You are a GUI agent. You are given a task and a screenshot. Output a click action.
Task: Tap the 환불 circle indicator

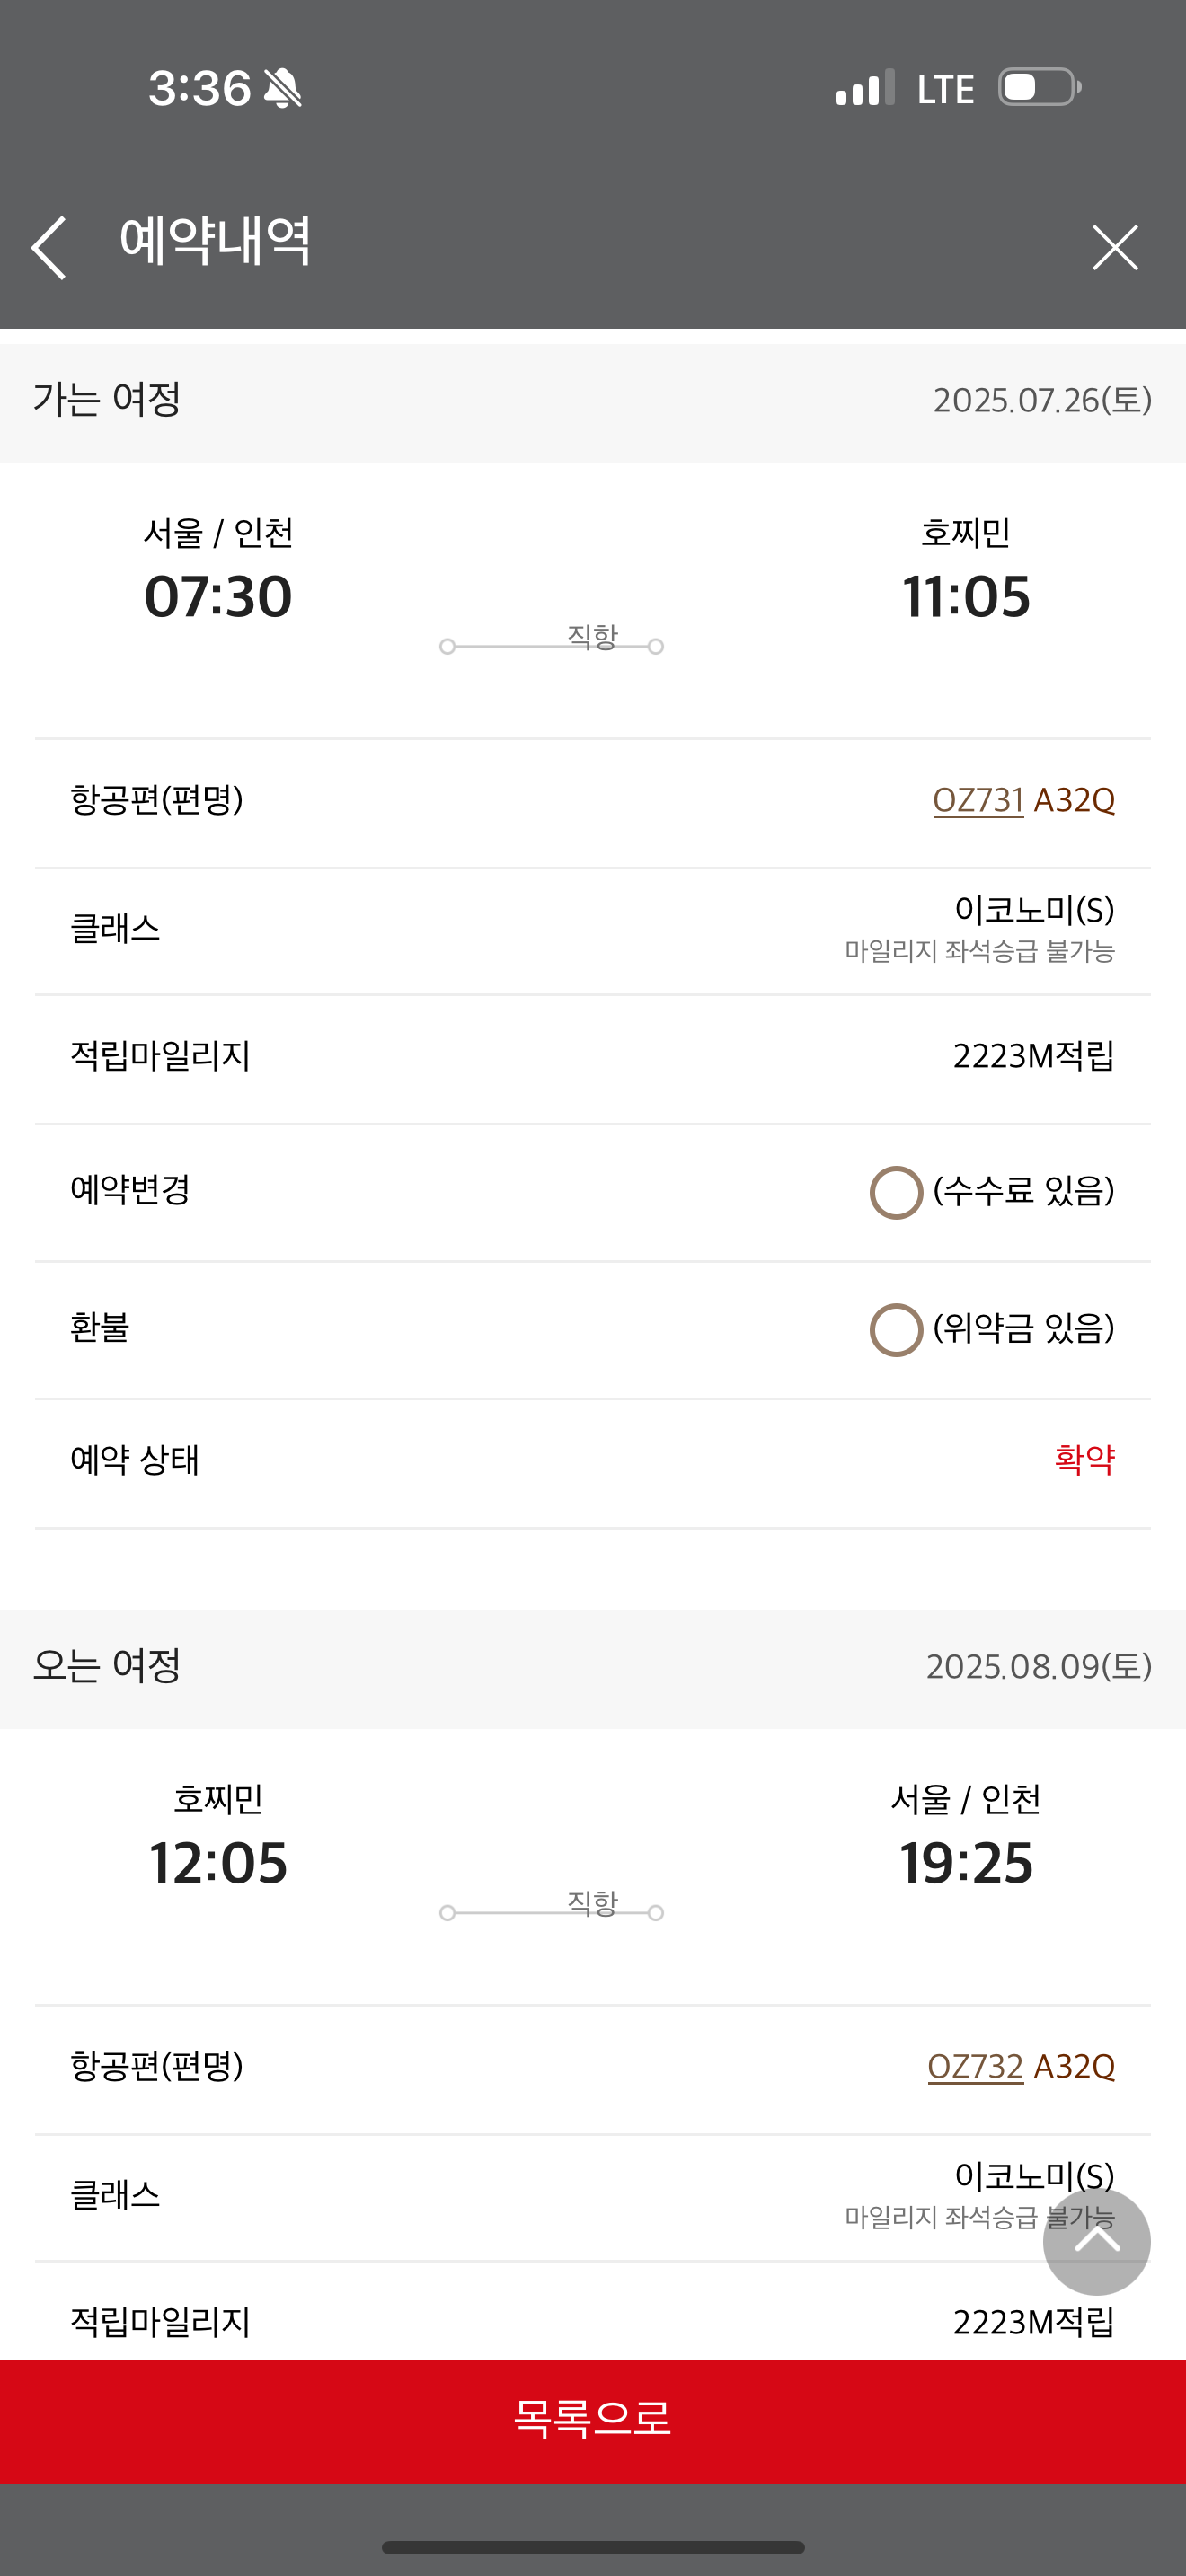(x=895, y=1329)
